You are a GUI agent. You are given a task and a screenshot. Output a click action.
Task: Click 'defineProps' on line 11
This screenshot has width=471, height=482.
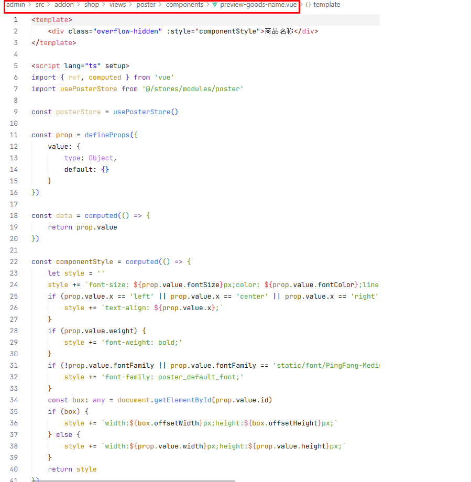pyautogui.click(x=107, y=135)
